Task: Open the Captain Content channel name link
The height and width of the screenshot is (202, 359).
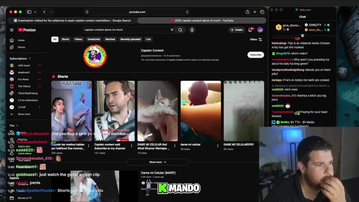Action: click(152, 50)
